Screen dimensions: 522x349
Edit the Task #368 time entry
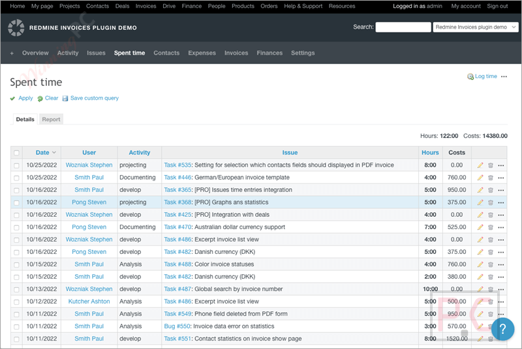480,202
